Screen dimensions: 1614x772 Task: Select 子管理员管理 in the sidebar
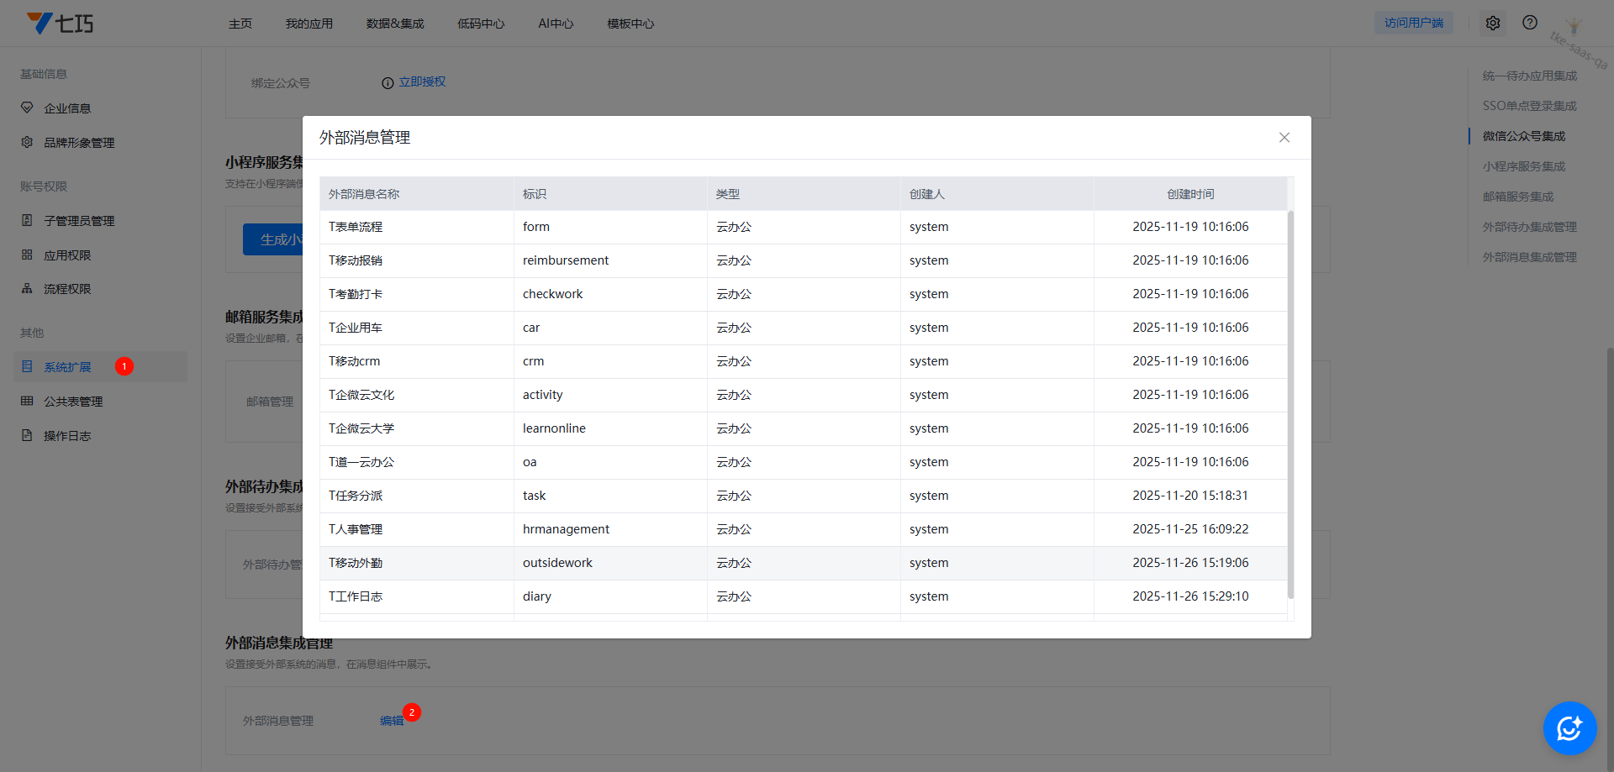[x=79, y=221]
